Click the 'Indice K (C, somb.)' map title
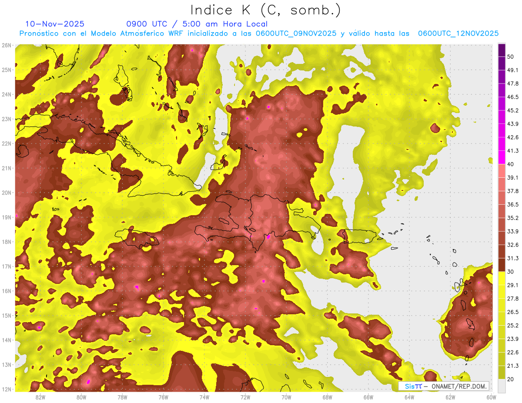The width and height of the screenshot is (522, 403). [266, 10]
